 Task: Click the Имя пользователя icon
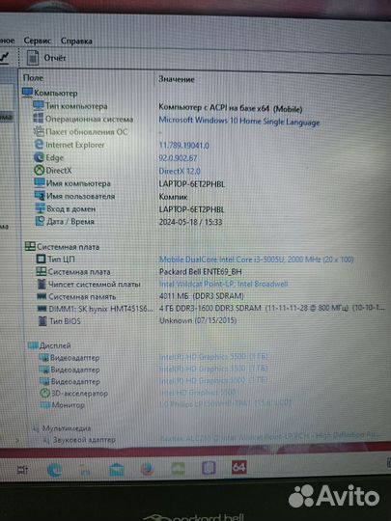(40, 196)
